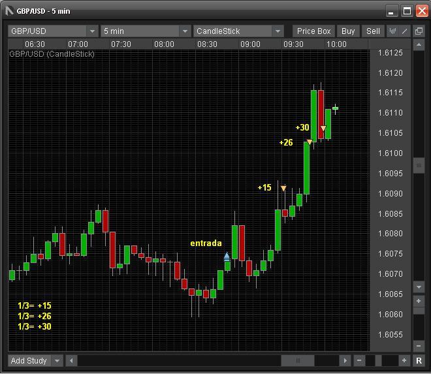Open the Add Study menu arrow
The height and width of the screenshot is (374, 431).
[x=57, y=361]
